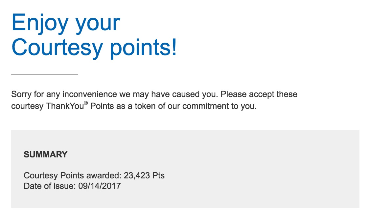Click the word "Enjoy" in the heading
The image size is (368, 223).
coord(40,23)
